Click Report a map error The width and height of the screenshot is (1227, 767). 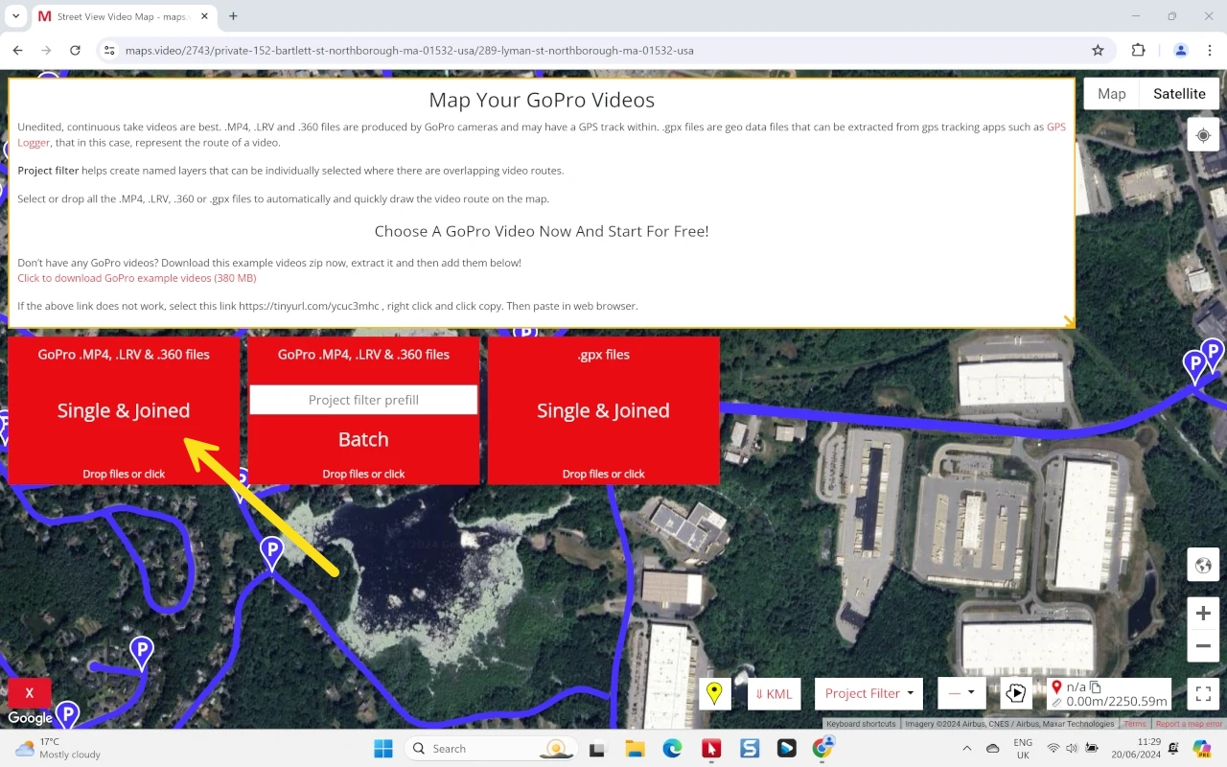1189,724
